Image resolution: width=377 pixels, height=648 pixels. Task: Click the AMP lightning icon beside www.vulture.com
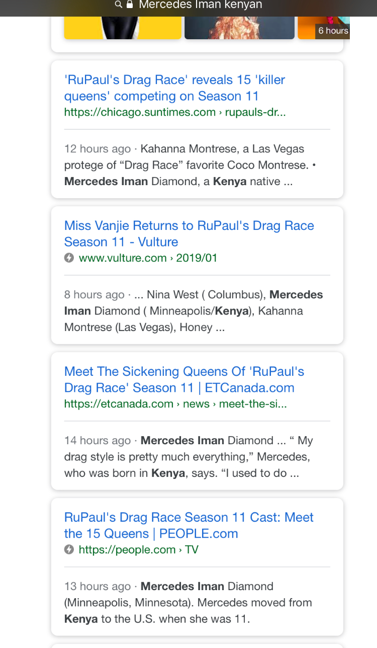(x=69, y=258)
